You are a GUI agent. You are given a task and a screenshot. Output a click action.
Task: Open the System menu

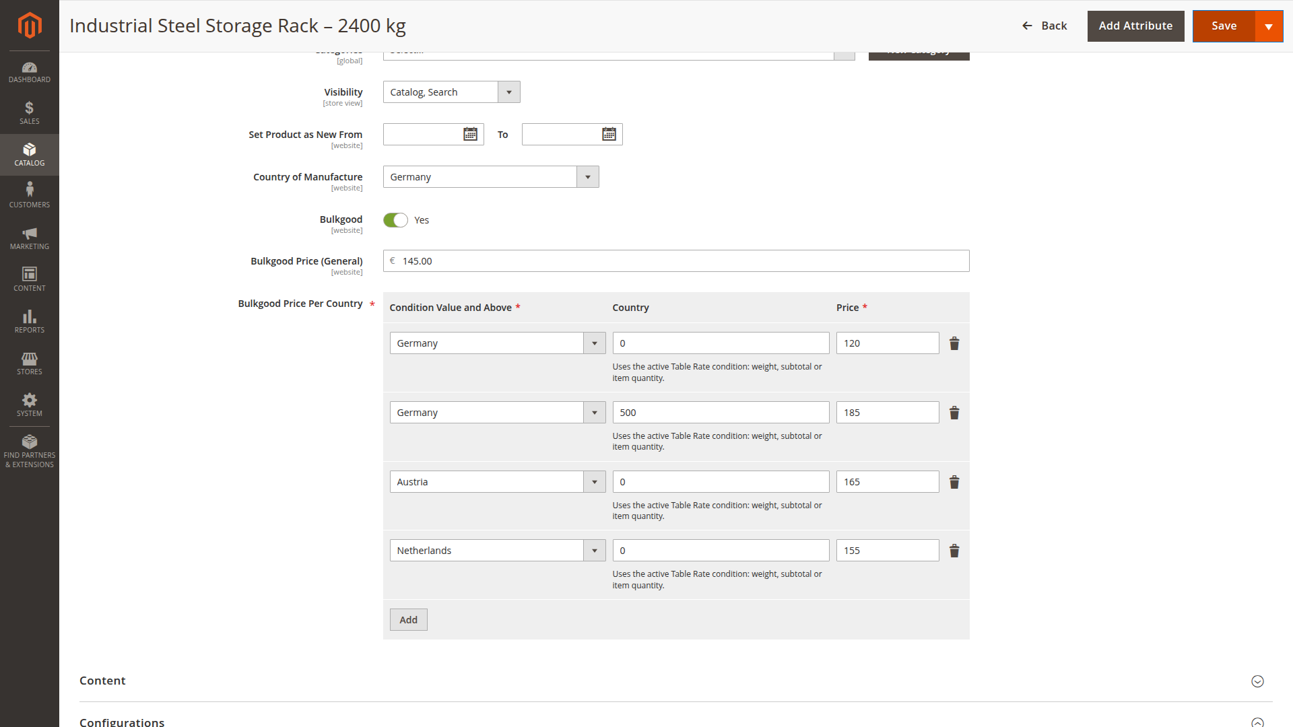tap(30, 405)
